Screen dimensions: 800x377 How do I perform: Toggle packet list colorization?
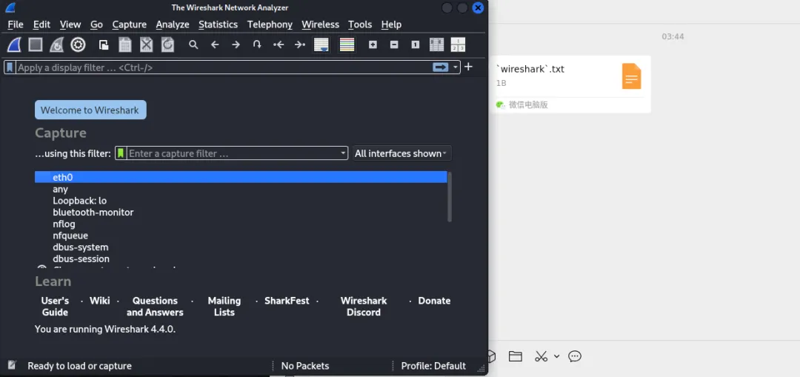click(347, 45)
